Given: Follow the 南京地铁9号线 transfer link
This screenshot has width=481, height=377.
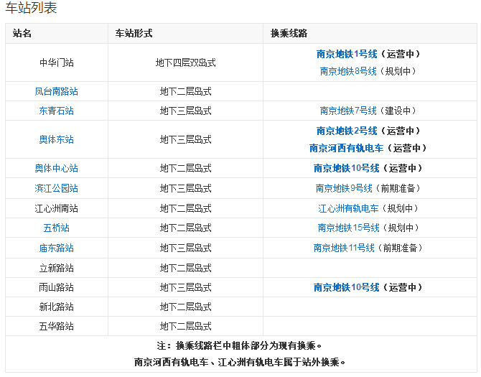Looking at the screenshot, I should (344, 188).
